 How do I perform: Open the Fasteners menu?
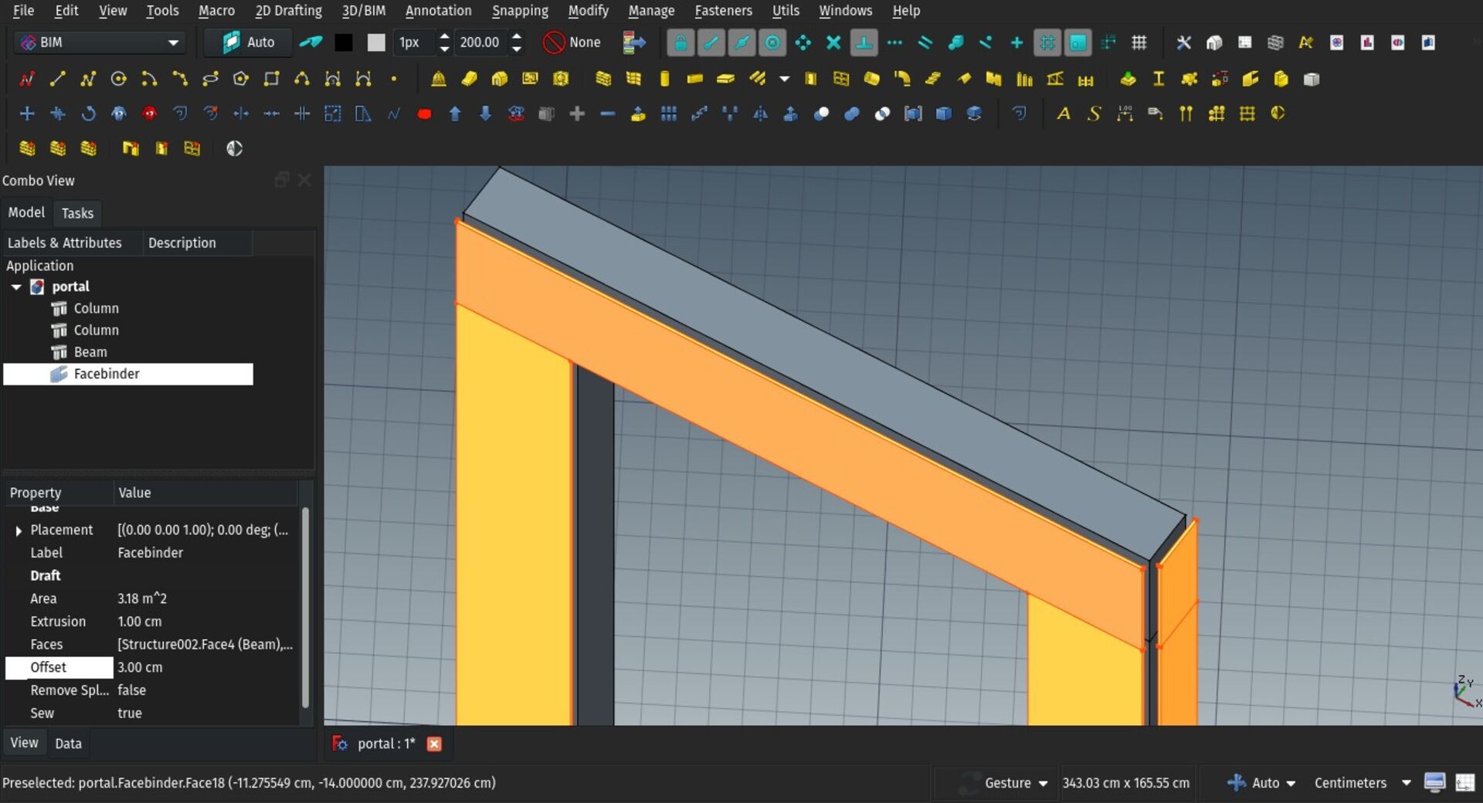coord(723,11)
